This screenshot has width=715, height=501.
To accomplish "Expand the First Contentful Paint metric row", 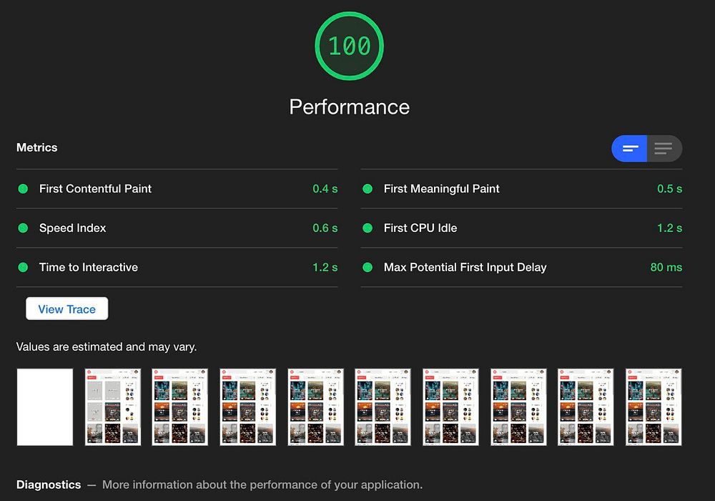I will coord(177,189).
